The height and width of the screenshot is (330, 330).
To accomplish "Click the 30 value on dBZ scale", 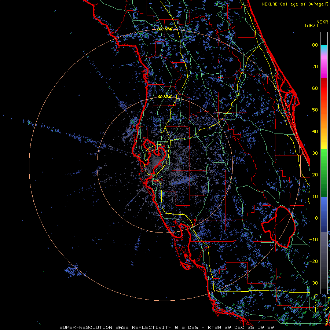I will pyautogui.click(x=315, y=153).
